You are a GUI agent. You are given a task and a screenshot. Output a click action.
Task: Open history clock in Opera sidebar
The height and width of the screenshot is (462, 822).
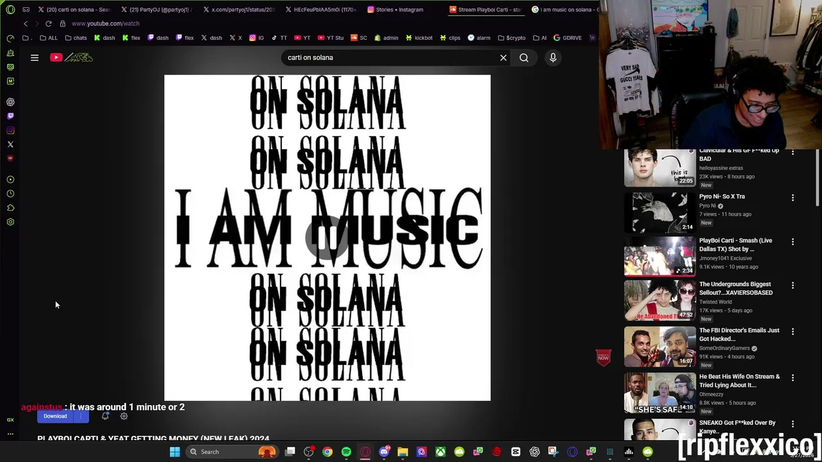pyautogui.click(x=10, y=194)
